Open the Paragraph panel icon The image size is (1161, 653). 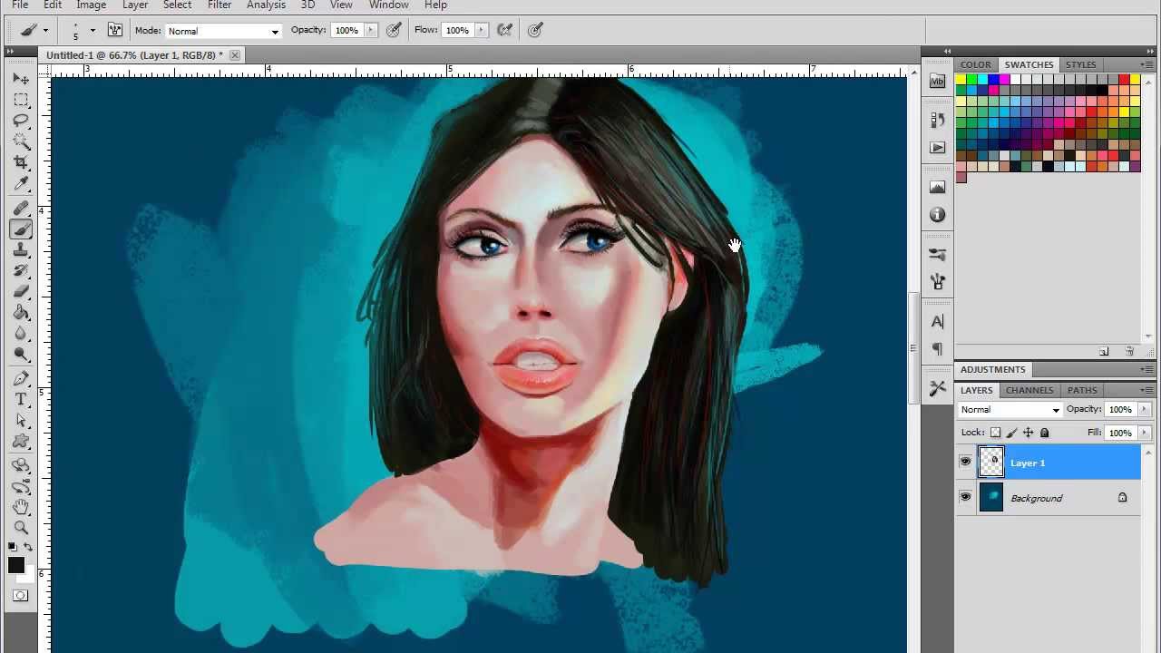[x=937, y=349]
